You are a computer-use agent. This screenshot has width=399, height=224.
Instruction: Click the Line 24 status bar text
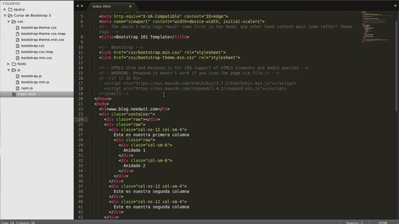point(18,223)
